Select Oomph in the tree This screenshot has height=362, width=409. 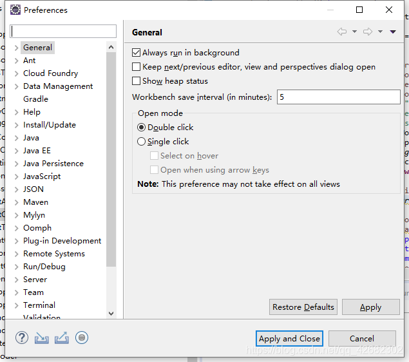[x=37, y=228]
